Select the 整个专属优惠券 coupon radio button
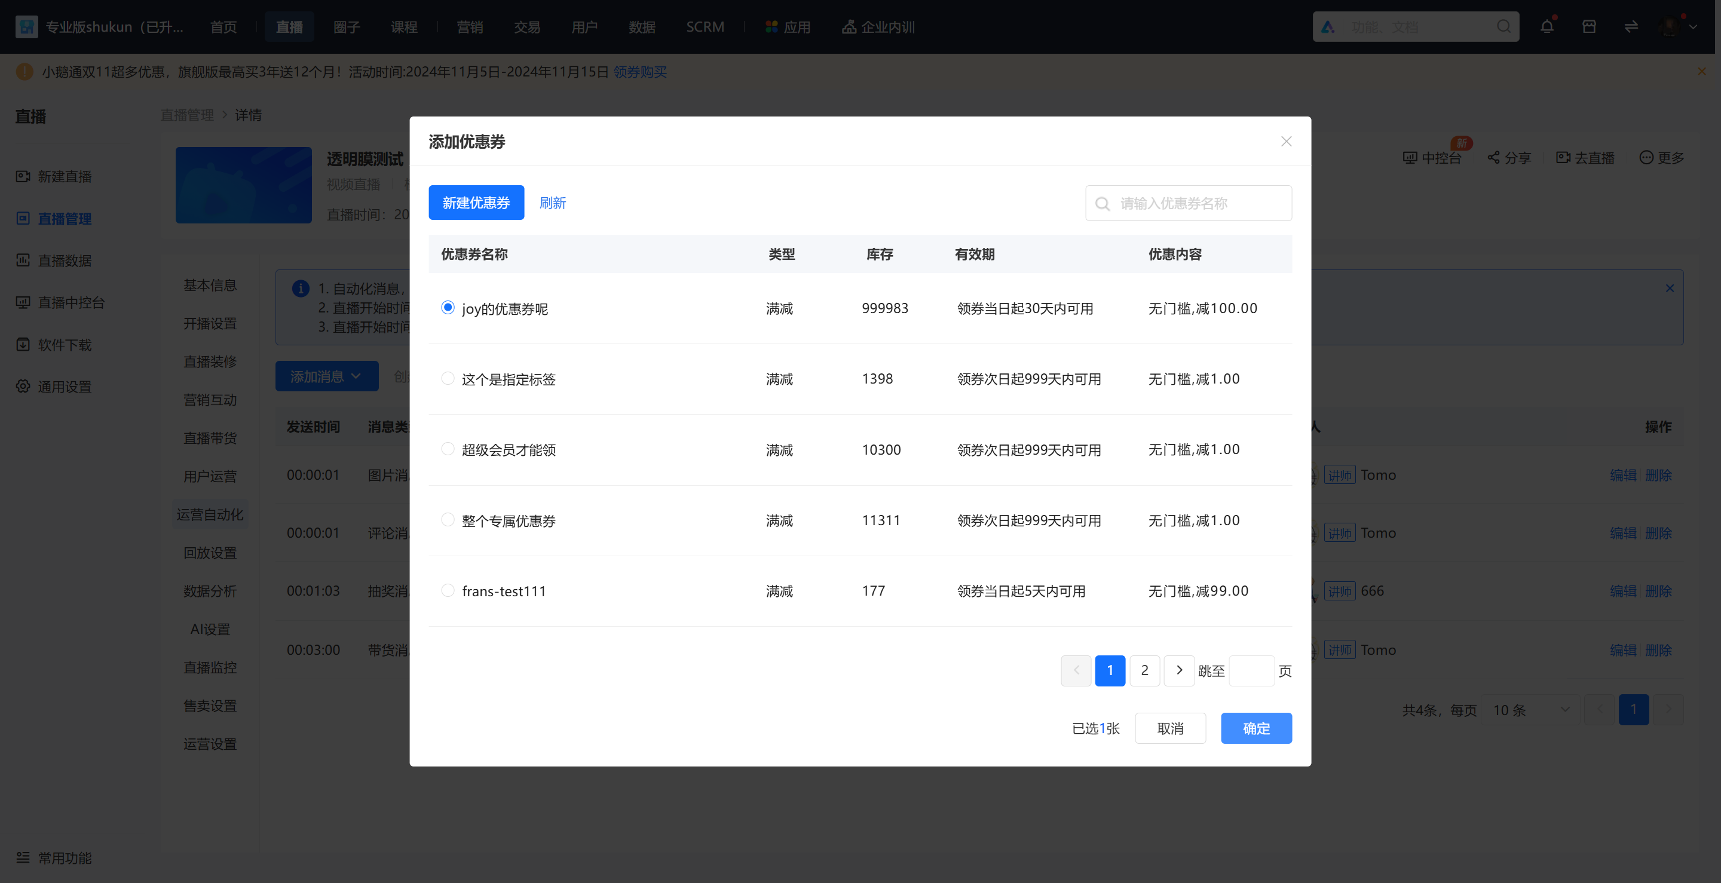The image size is (1721, 883). coord(448,520)
